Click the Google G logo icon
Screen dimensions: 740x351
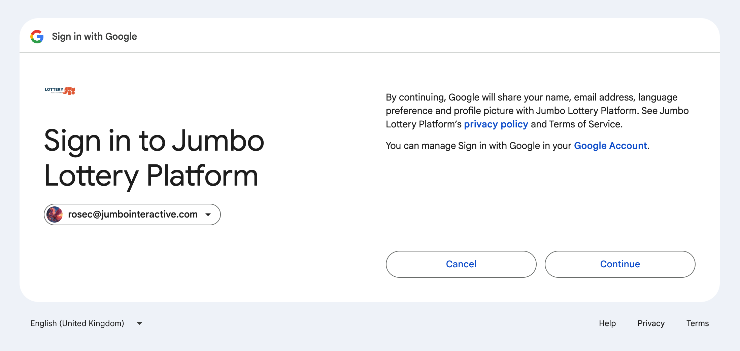(37, 36)
